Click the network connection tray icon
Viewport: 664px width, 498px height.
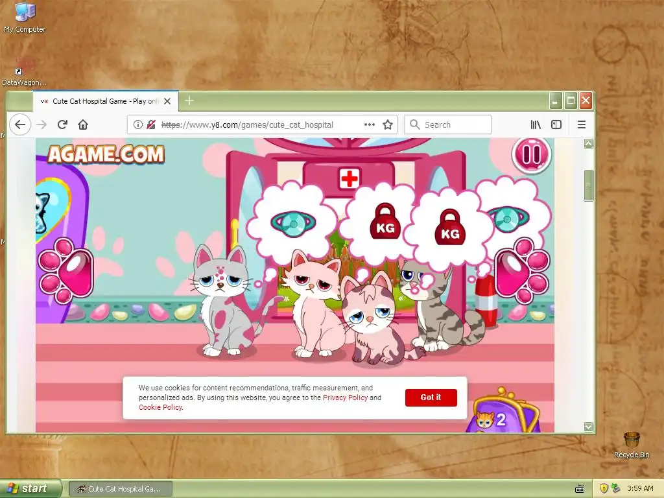point(616,488)
